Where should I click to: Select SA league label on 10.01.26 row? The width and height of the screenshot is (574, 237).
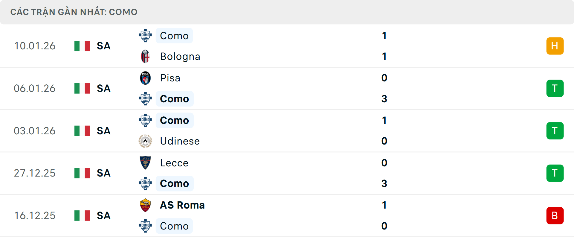point(103,46)
